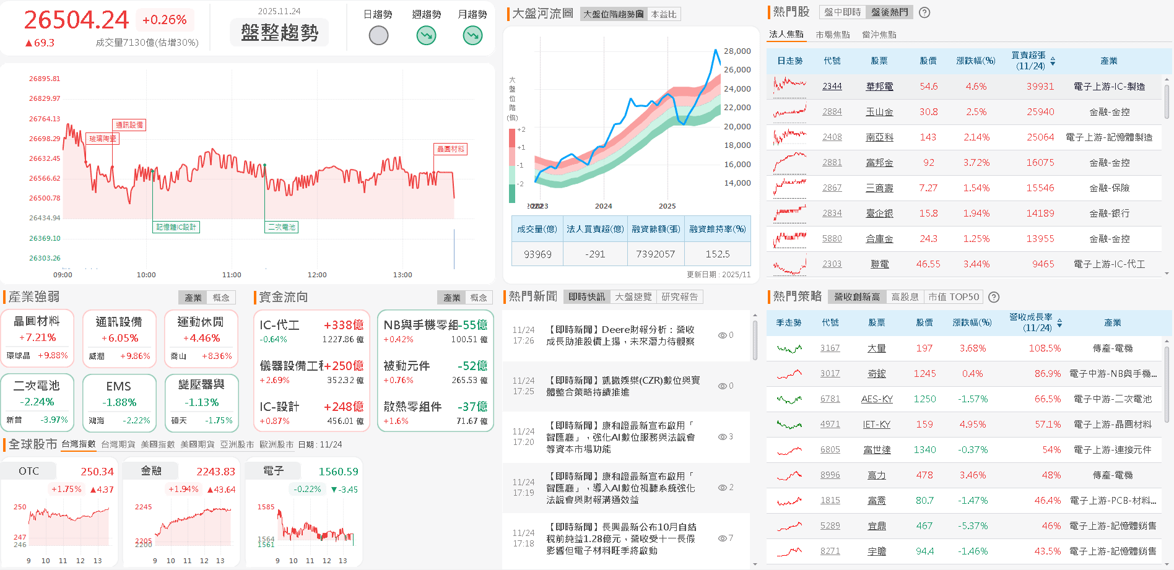Screen dimensions: 1174x570
Task: Click the eye view icon on the 長興 news
Action: (721, 538)
